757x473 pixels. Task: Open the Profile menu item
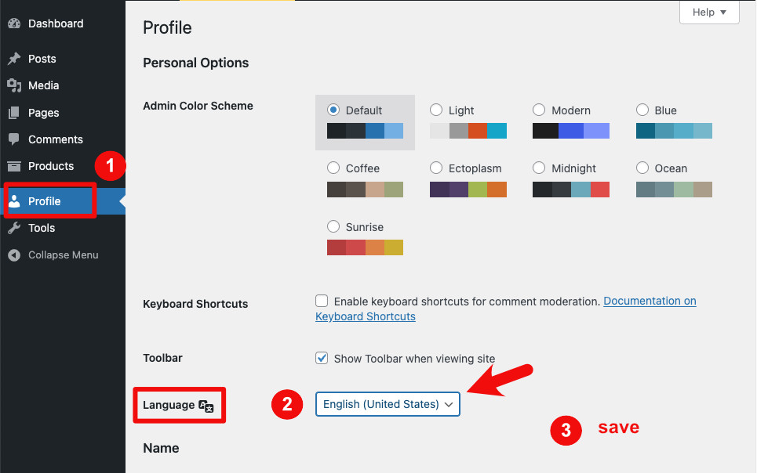45,201
